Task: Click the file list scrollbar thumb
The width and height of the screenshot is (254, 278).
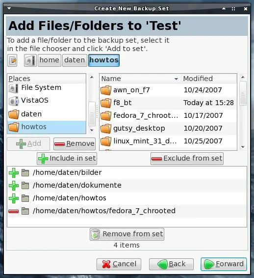Action: [x=243, y=93]
